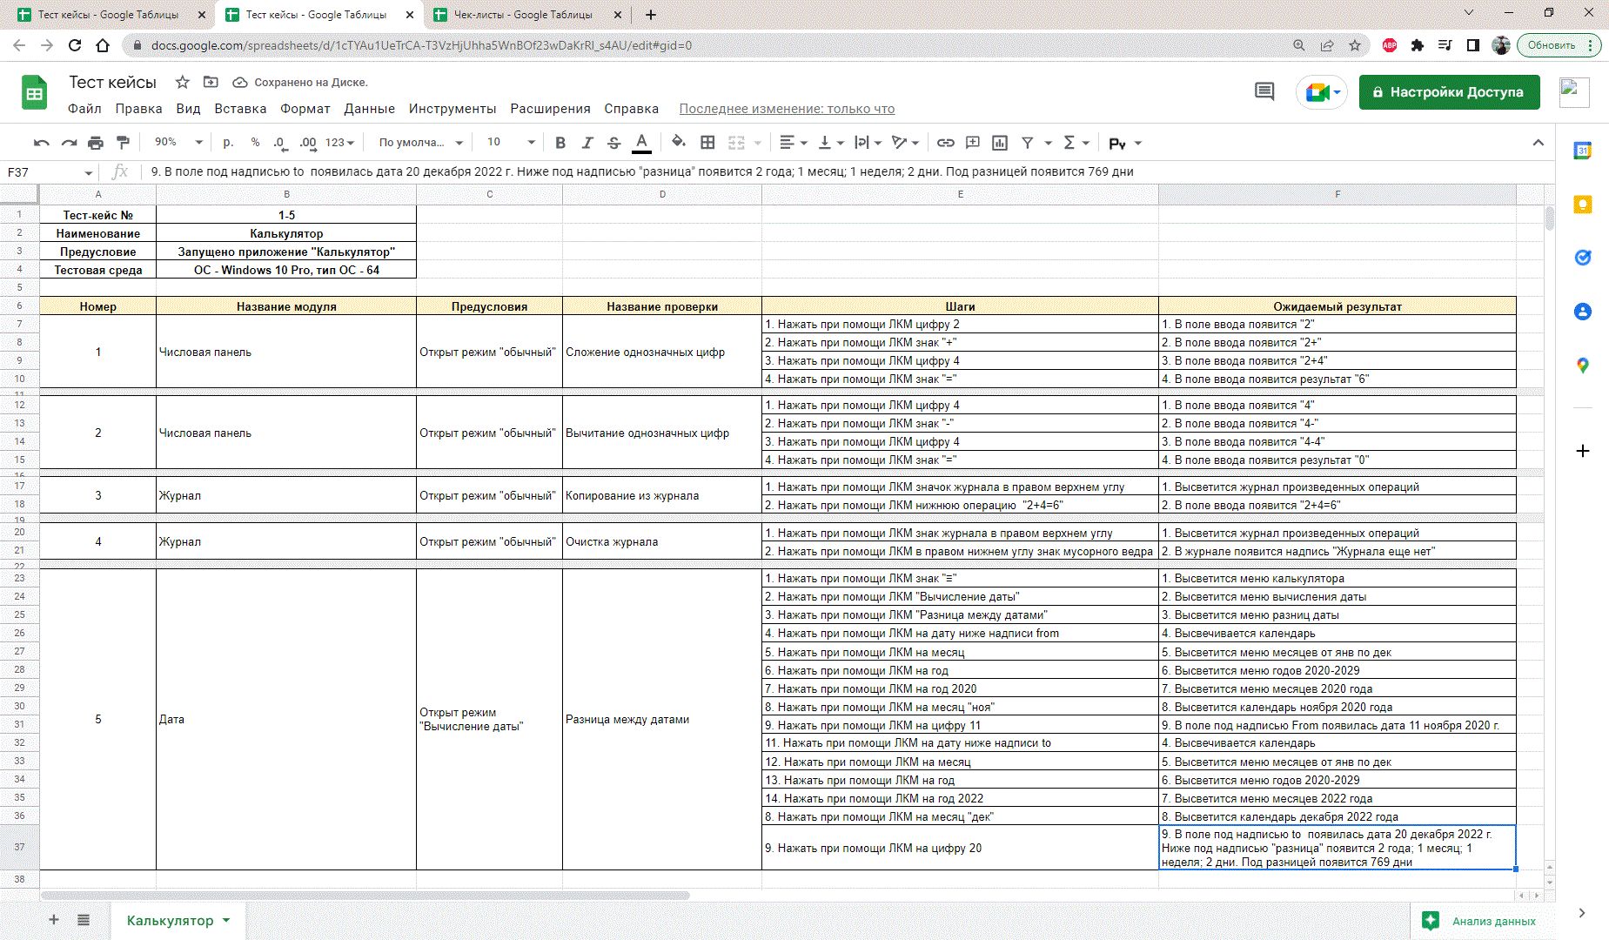The image size is (1609, 940).
Task: Open the Файл menu
Action: click(x=84, y=109)
